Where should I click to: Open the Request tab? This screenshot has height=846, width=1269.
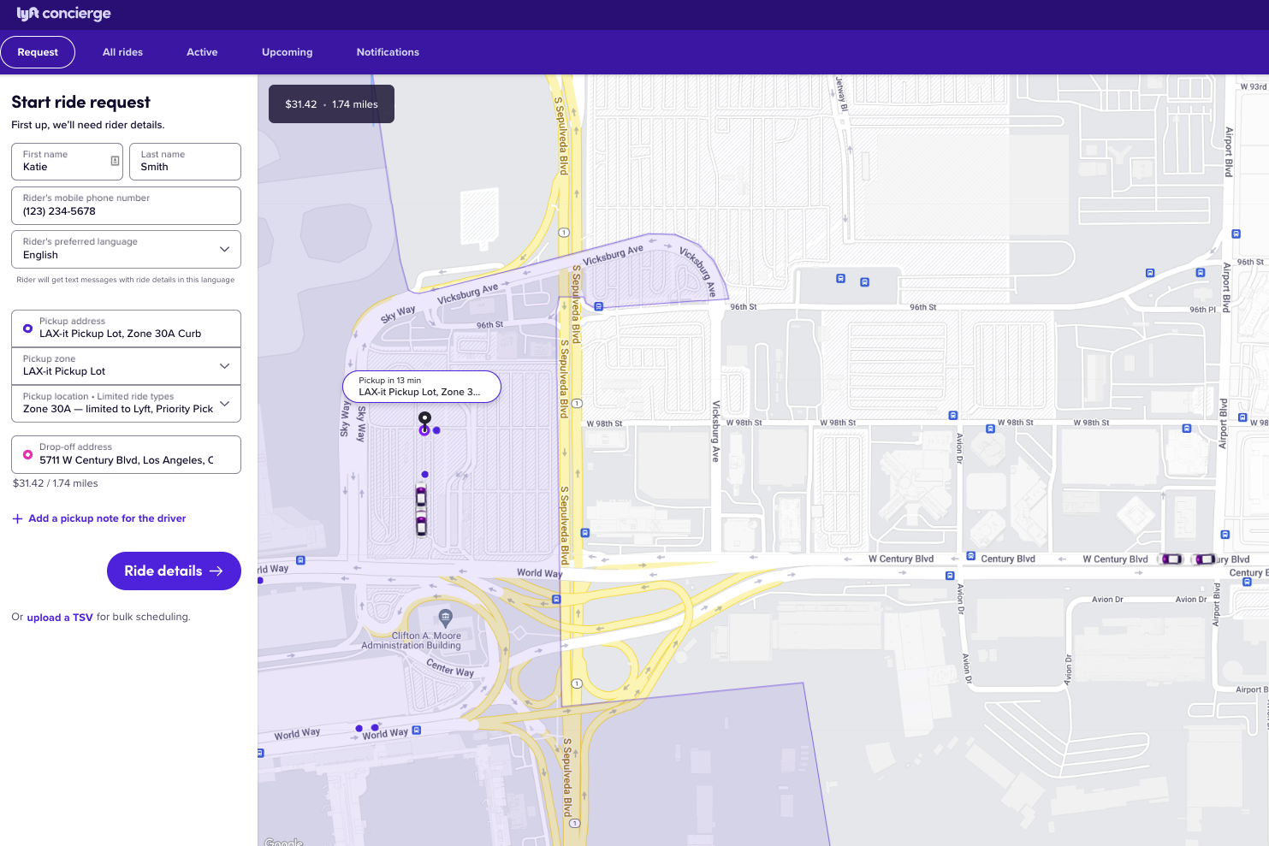point(38,52)
